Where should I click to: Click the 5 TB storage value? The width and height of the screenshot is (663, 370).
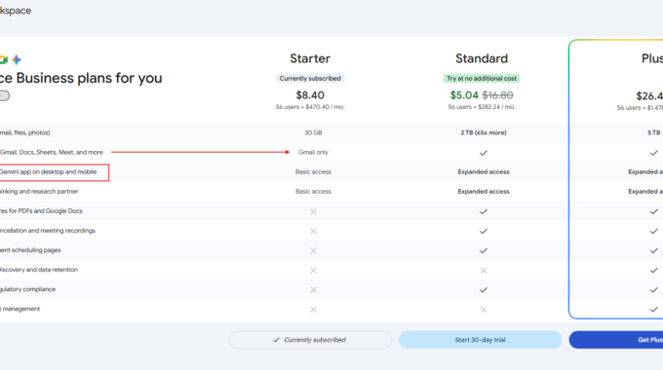[x=653, y=132]
